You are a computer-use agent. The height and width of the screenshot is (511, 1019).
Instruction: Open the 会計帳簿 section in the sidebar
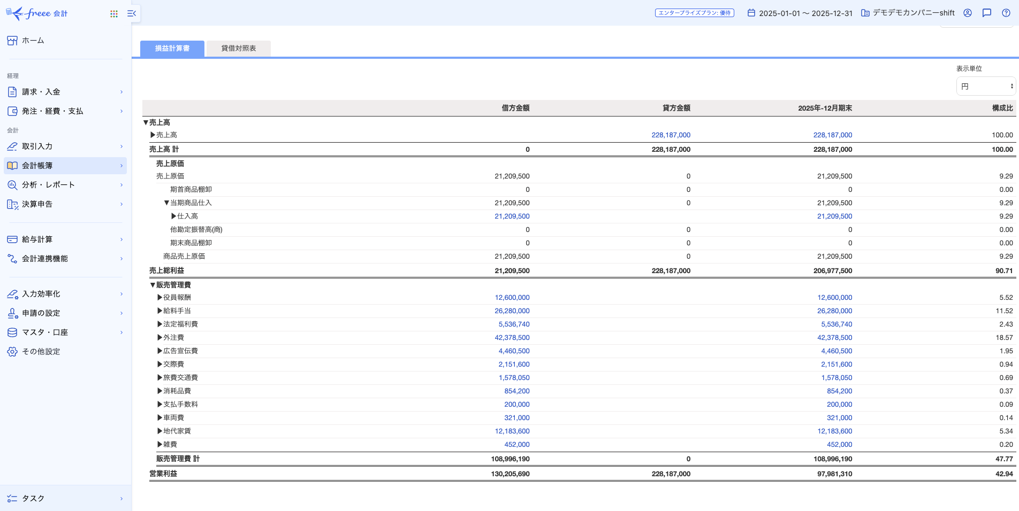(37, 166)
